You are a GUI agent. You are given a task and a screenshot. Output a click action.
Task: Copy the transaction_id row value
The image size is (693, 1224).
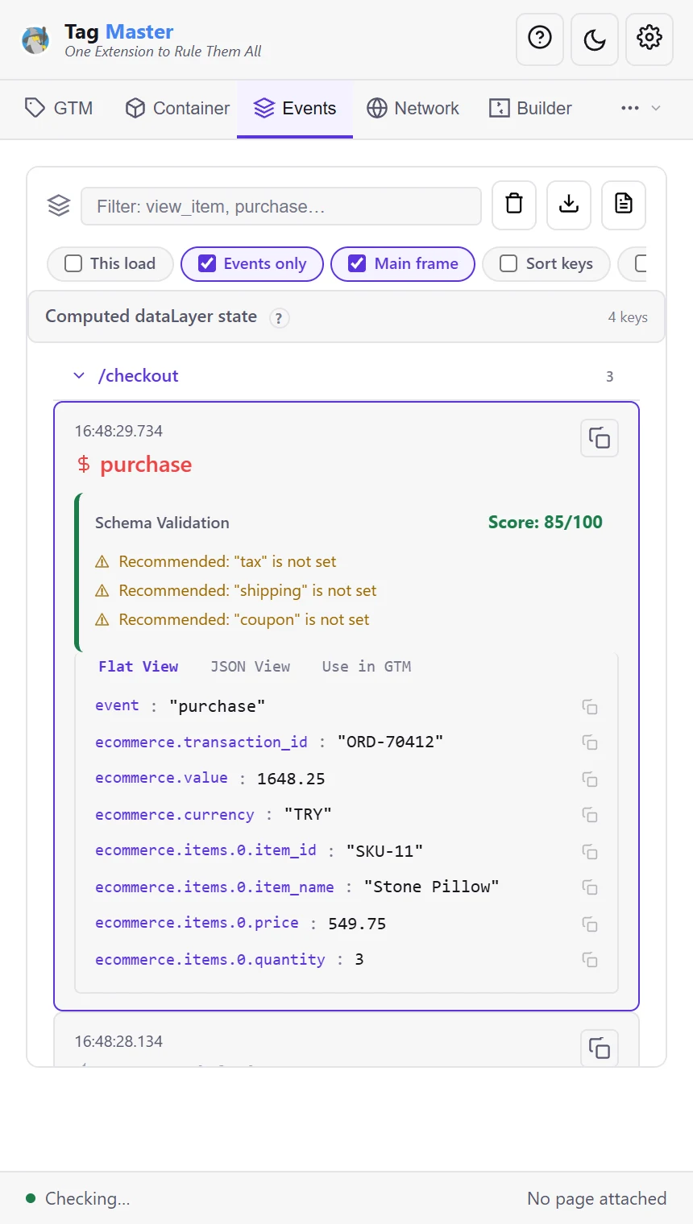pos(590,742)
